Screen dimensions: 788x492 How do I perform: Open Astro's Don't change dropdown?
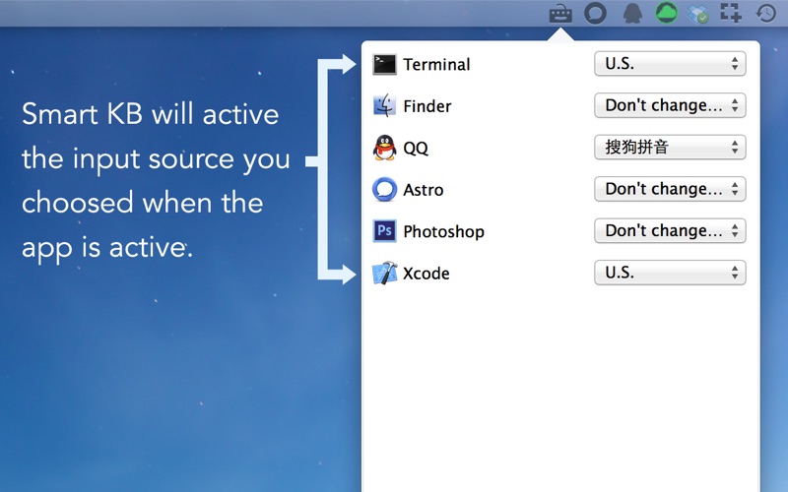point(670,189)
